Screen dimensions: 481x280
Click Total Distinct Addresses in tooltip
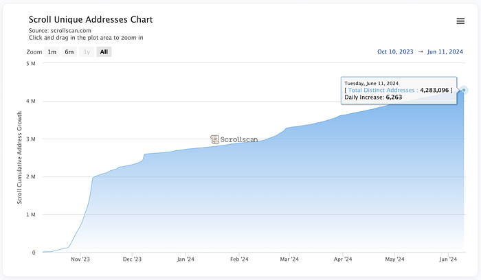(x=381, y=90)
